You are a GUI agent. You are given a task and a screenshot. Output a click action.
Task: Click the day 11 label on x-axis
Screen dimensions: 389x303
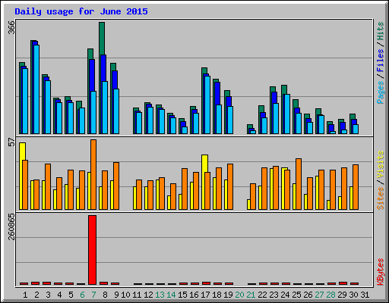tap(137, 295)
